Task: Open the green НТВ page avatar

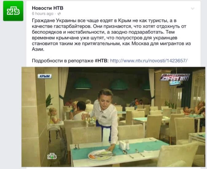Action: tap(13, 11)
